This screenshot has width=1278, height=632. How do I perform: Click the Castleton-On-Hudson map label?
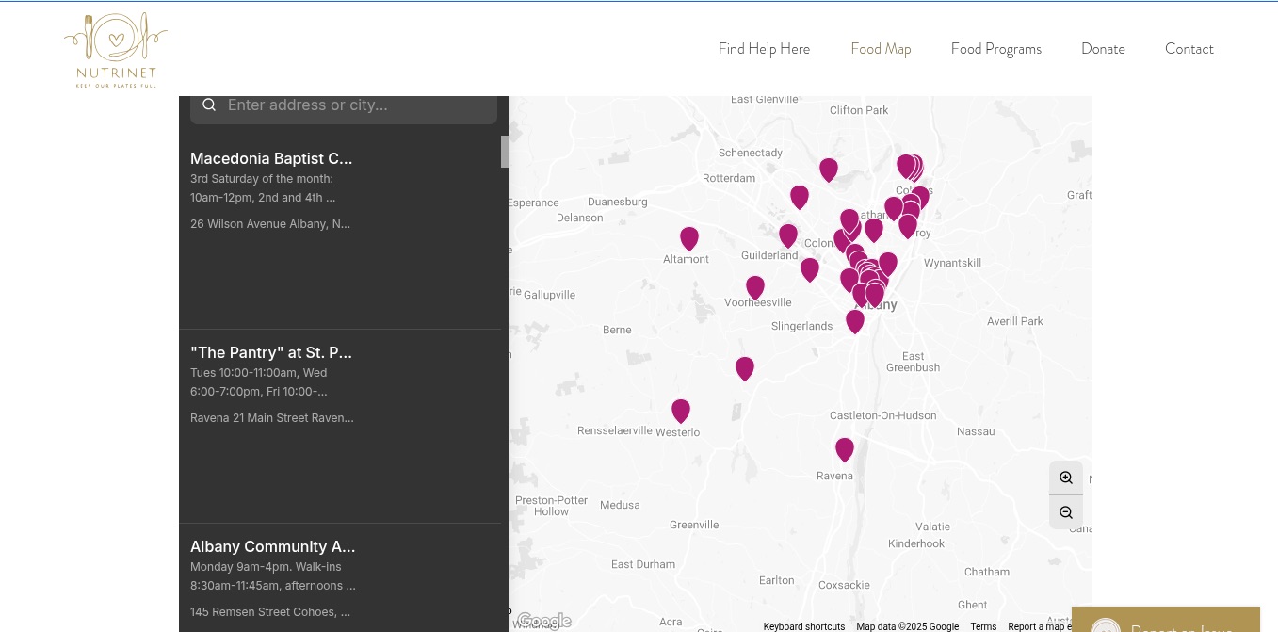pyautogui.click(x=883, y=415)
